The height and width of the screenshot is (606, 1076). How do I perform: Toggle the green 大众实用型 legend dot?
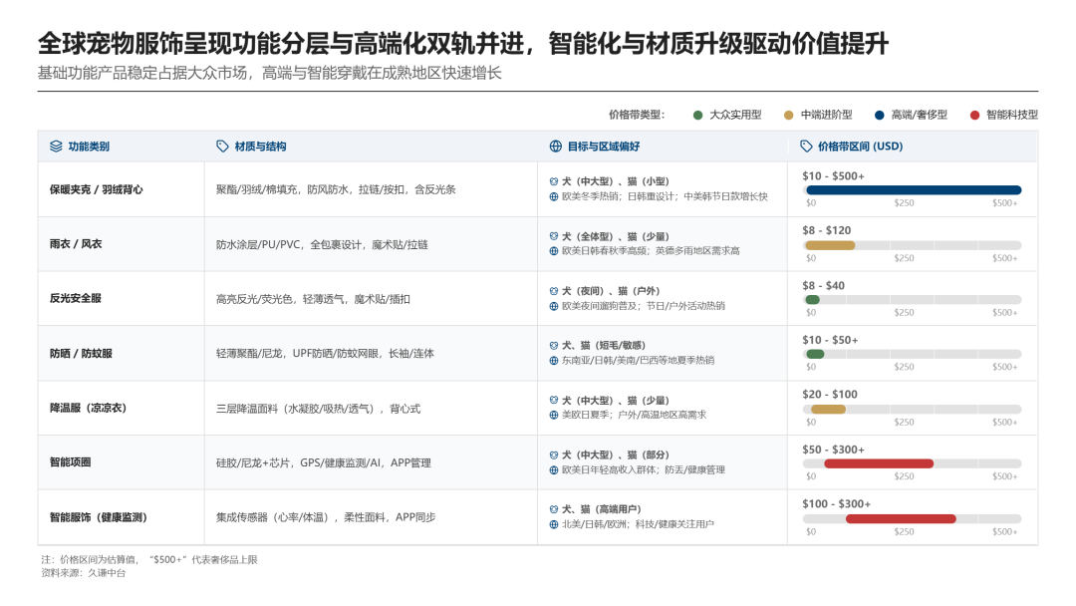(x=698, y=115)
